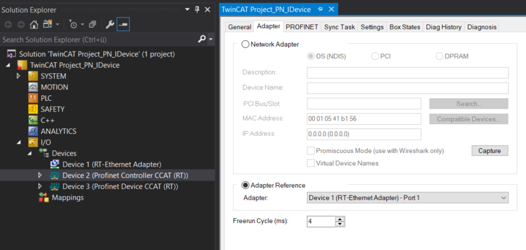Select the PCI radio button

click(x=375, y=56)
